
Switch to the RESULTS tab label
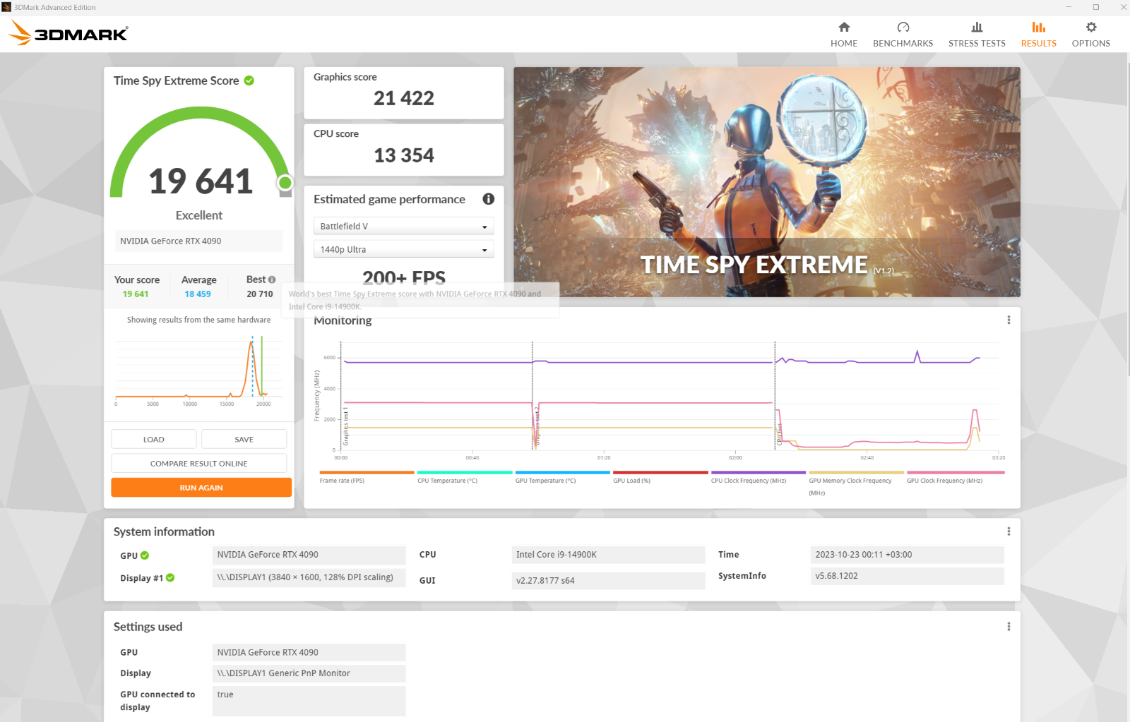click(x=1039, y=43)
